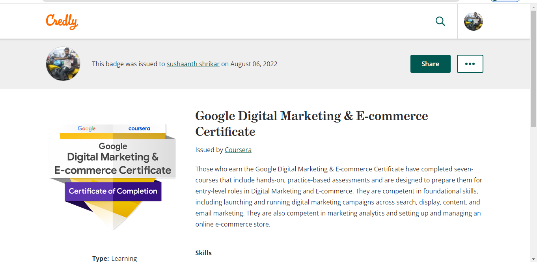This screenshot has width=537, height=262.
Task: Click the Type: Learning label
Action: point(114,258)
